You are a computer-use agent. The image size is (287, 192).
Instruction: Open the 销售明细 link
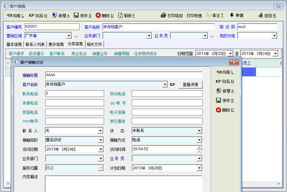click(122, 54)
